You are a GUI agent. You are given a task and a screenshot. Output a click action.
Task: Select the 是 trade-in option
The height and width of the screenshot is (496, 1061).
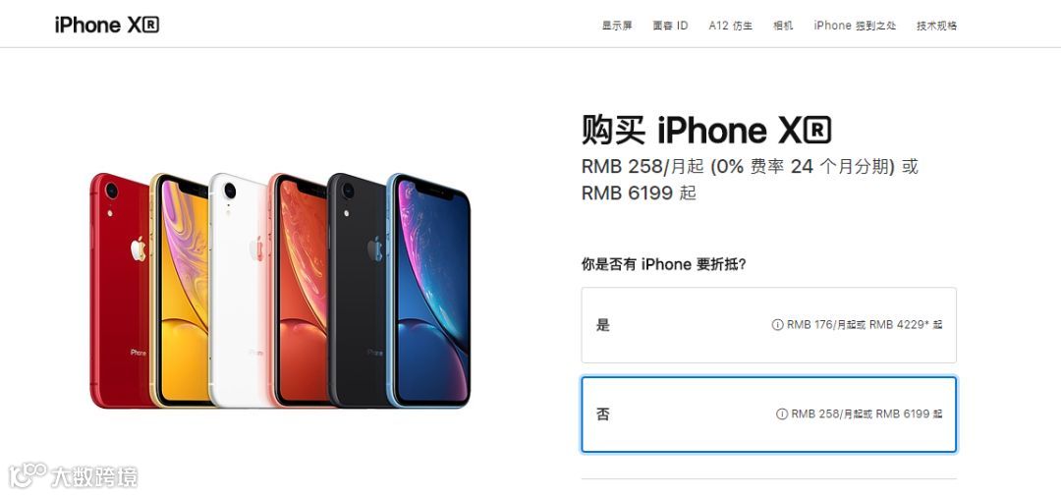point(768,325)
